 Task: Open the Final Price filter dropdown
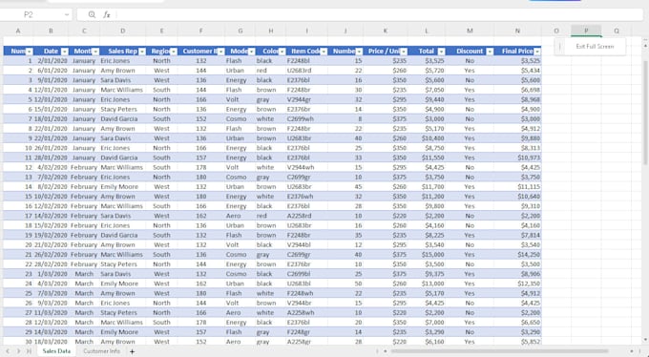click(x=536, y=52)
